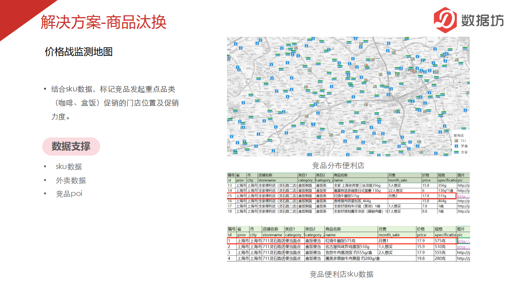The width and height of the screenshot is (517, 291).
Task: Click the specification cell 280克
Action: point(445,258)
